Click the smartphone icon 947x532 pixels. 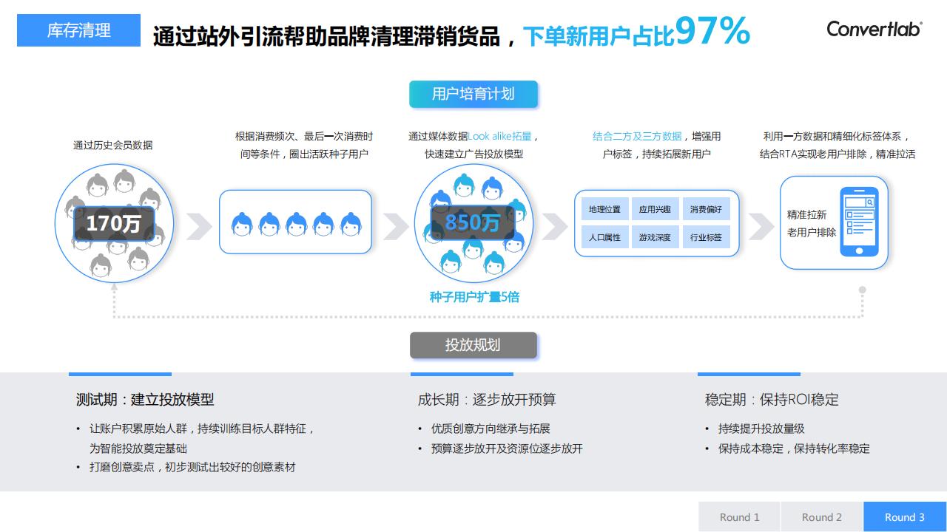(858, 222)
